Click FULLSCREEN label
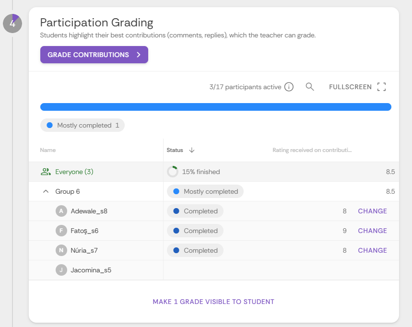The image size is (412, 327). pyautogui.click(x=350, y=87)
